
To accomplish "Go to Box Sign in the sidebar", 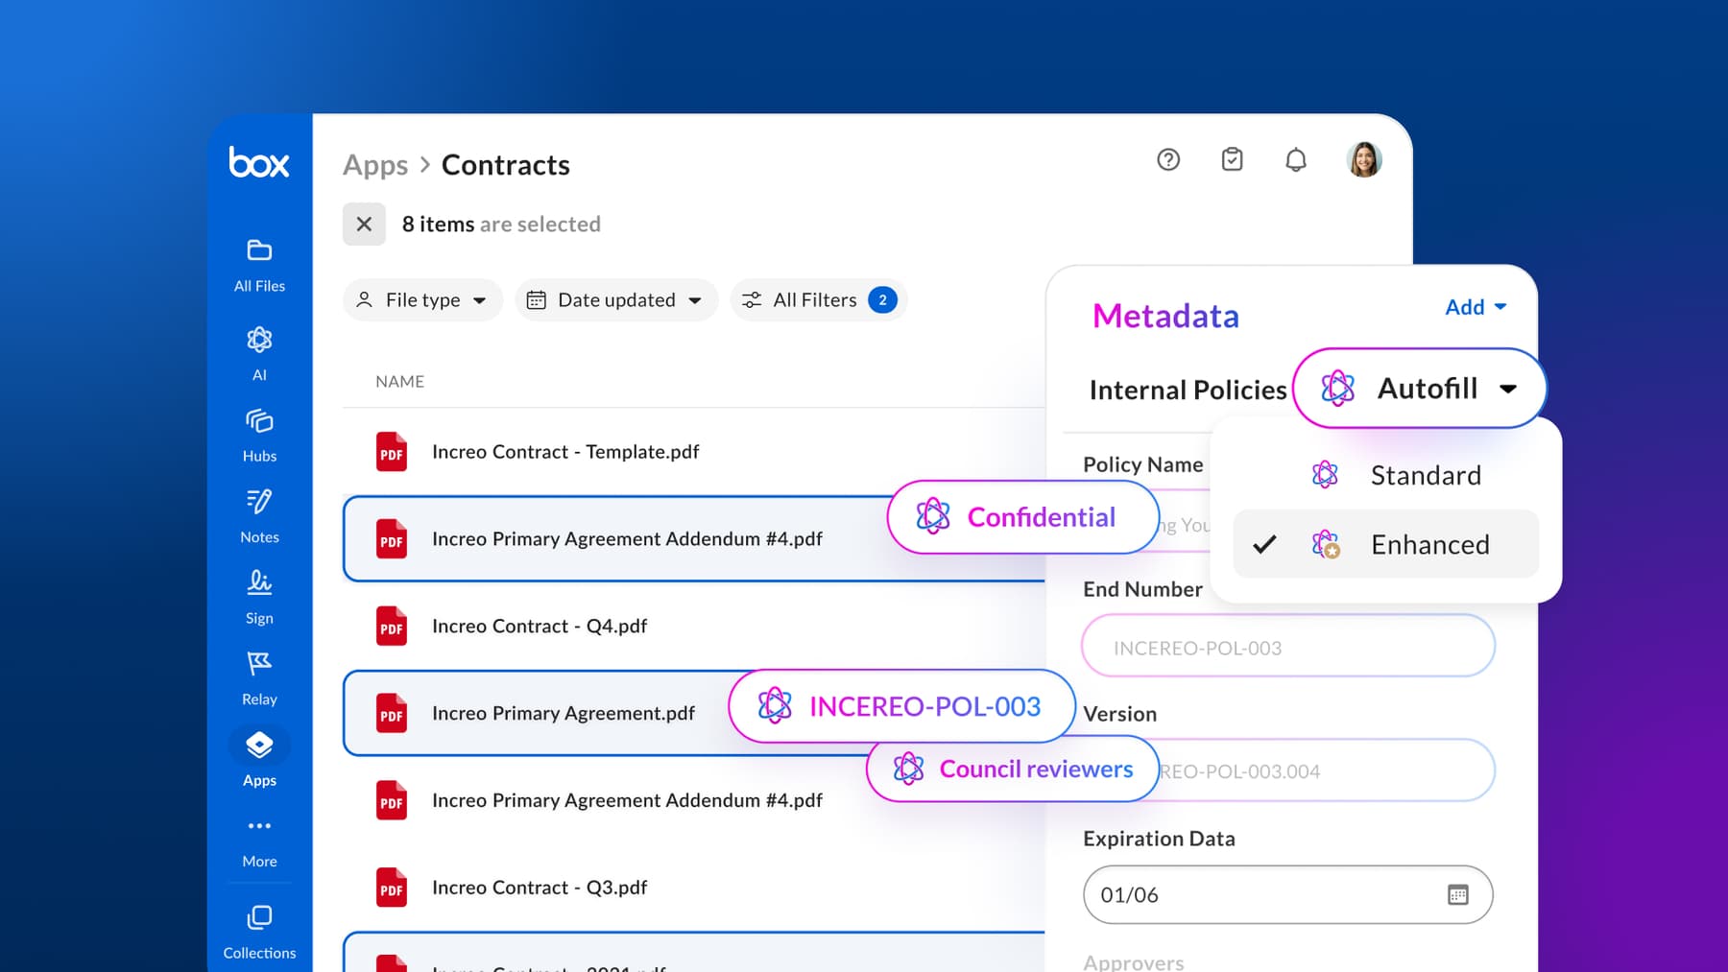I will point(258,595).
